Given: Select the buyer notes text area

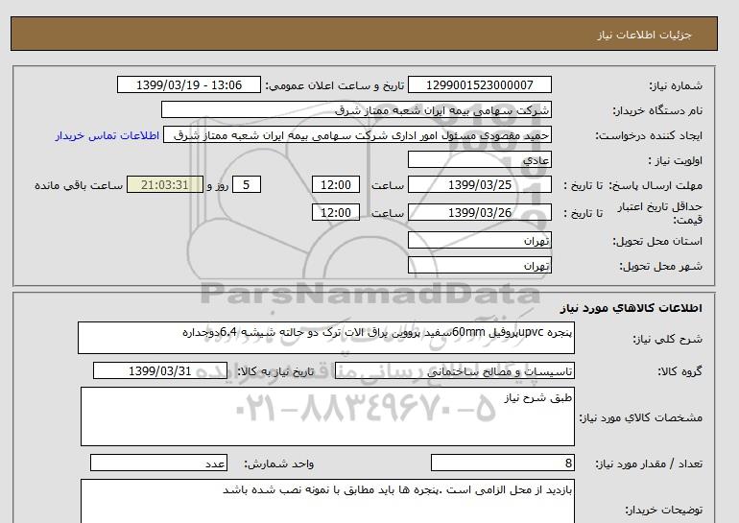Looking at the screenshot, I should pyautogui.click(x=327, y=501).
